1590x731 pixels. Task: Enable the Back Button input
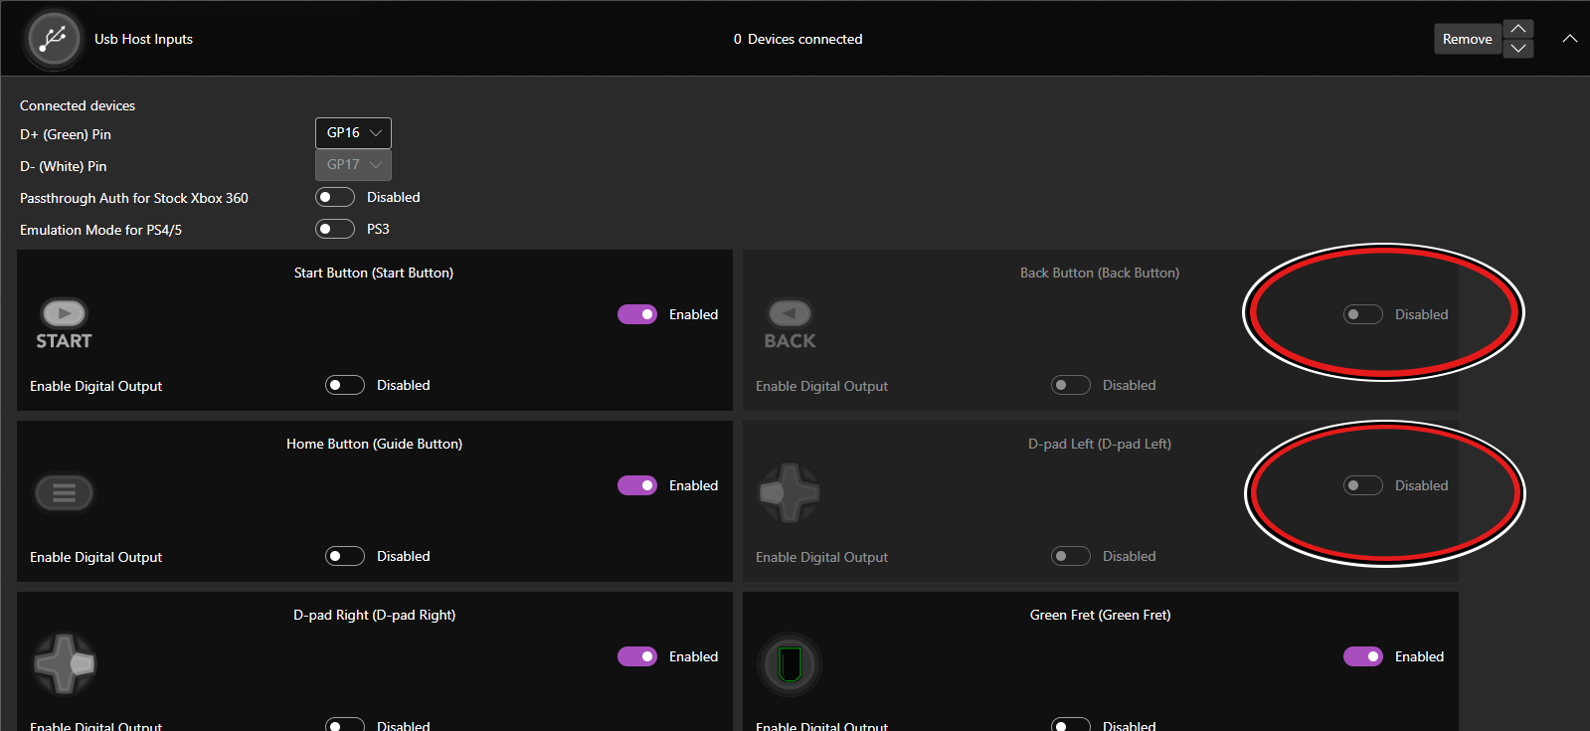pyautogui.click(x=1363, y=314)
